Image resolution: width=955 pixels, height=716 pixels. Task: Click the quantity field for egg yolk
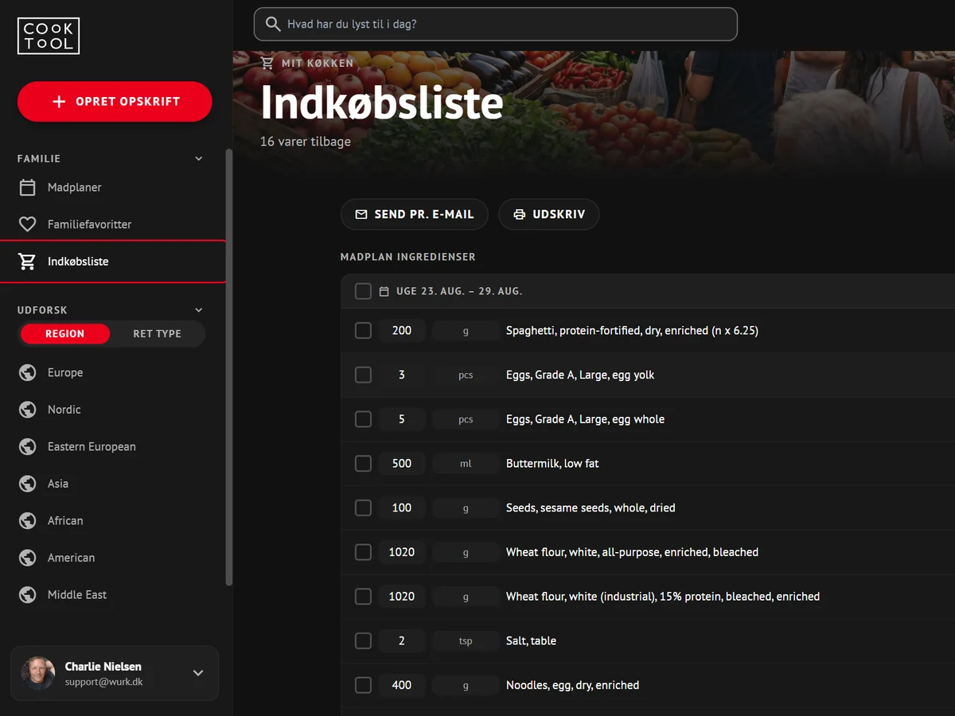pyautogui.click(x=402, y=375)
